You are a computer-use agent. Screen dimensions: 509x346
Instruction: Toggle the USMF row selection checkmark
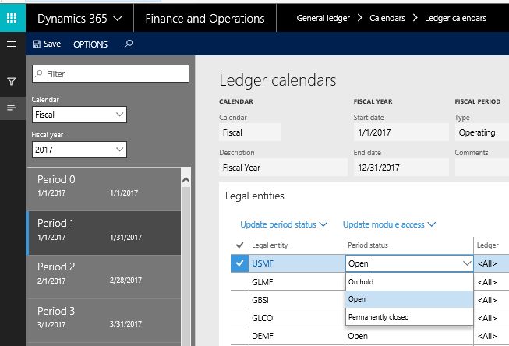[x=239, y=263]
